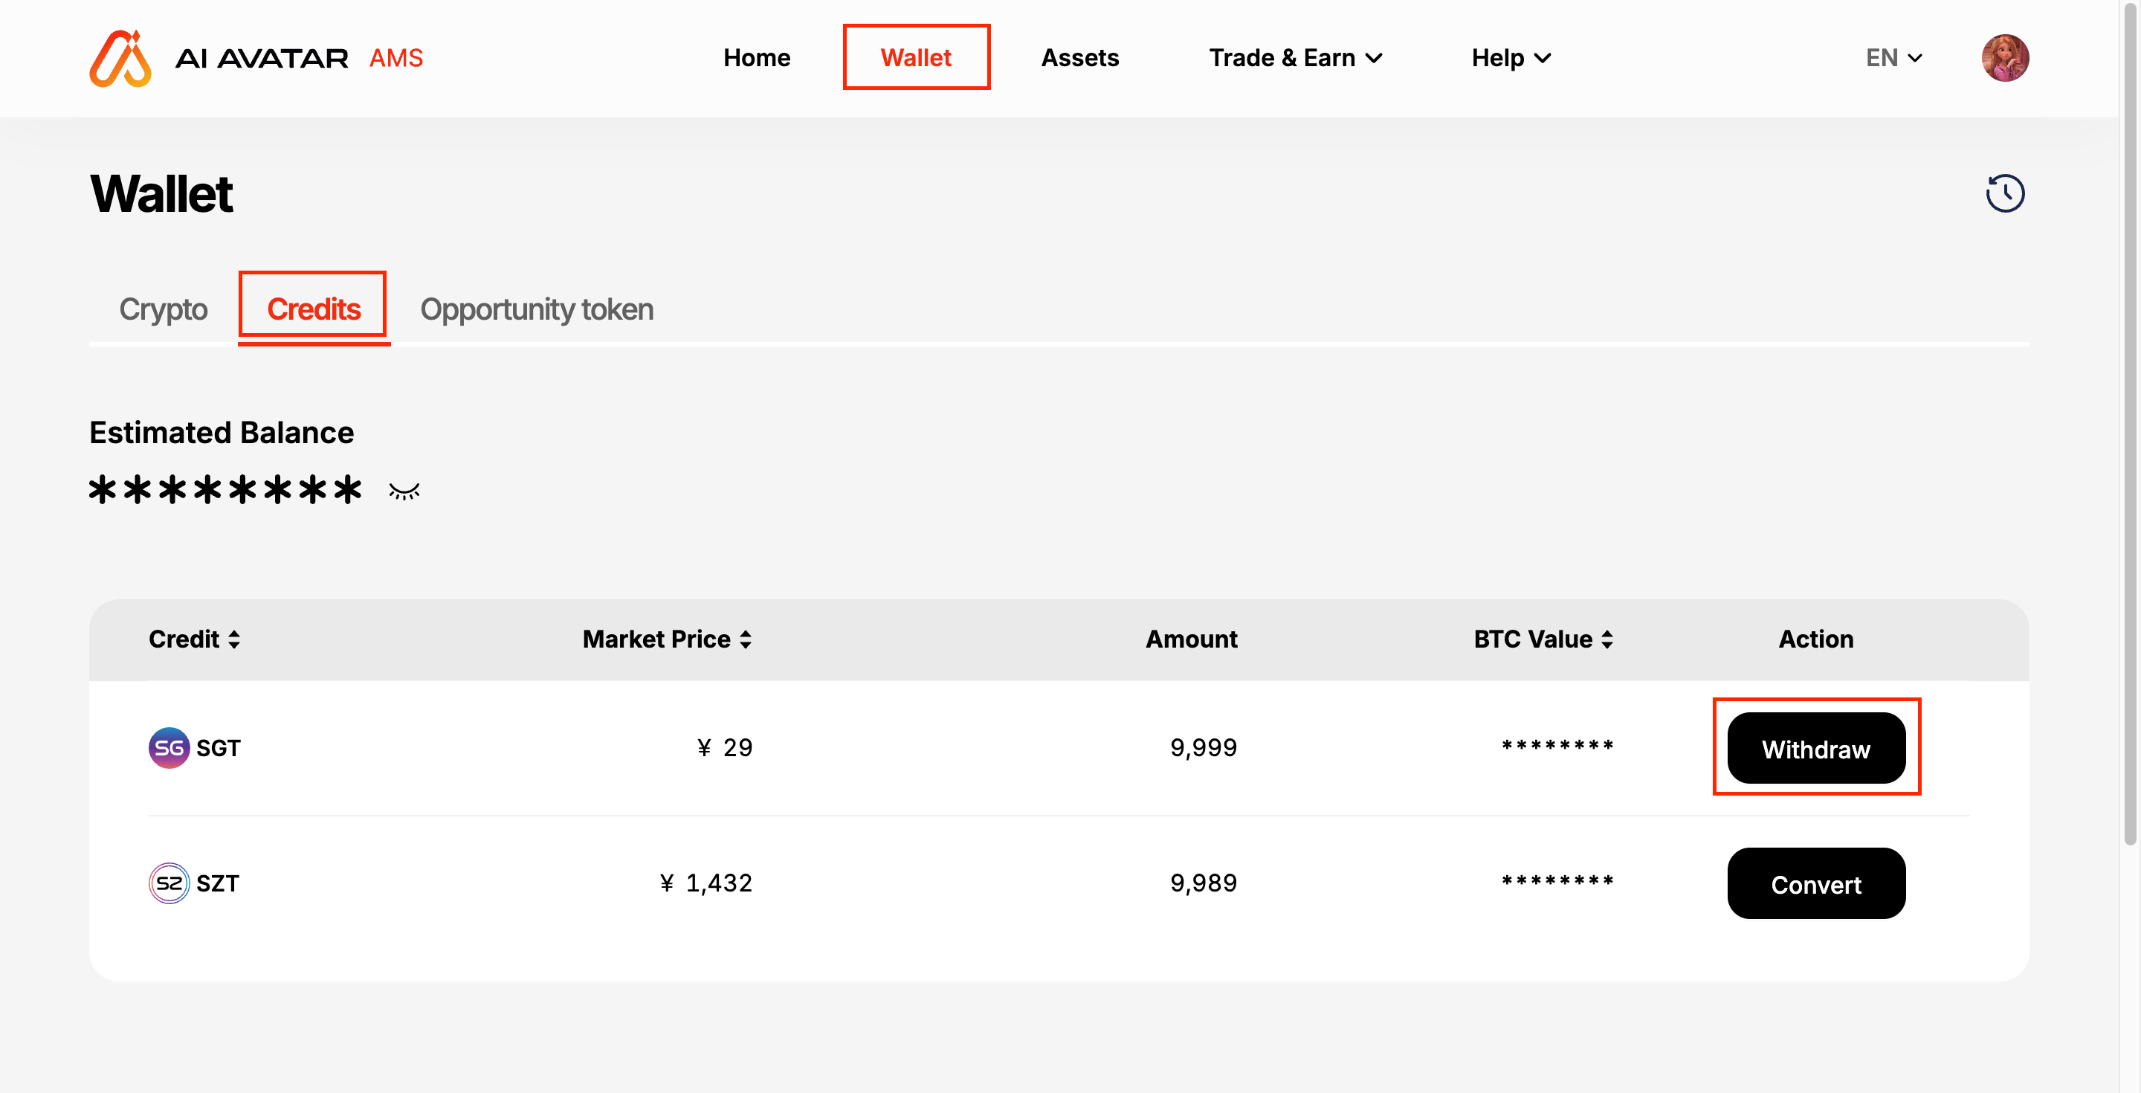Open the EN language selector

click(x=1894, y=58)
